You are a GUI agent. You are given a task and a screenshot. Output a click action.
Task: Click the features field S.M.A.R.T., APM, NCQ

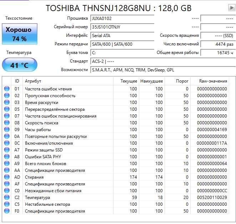pyautogui.click(x=163, y=70)
